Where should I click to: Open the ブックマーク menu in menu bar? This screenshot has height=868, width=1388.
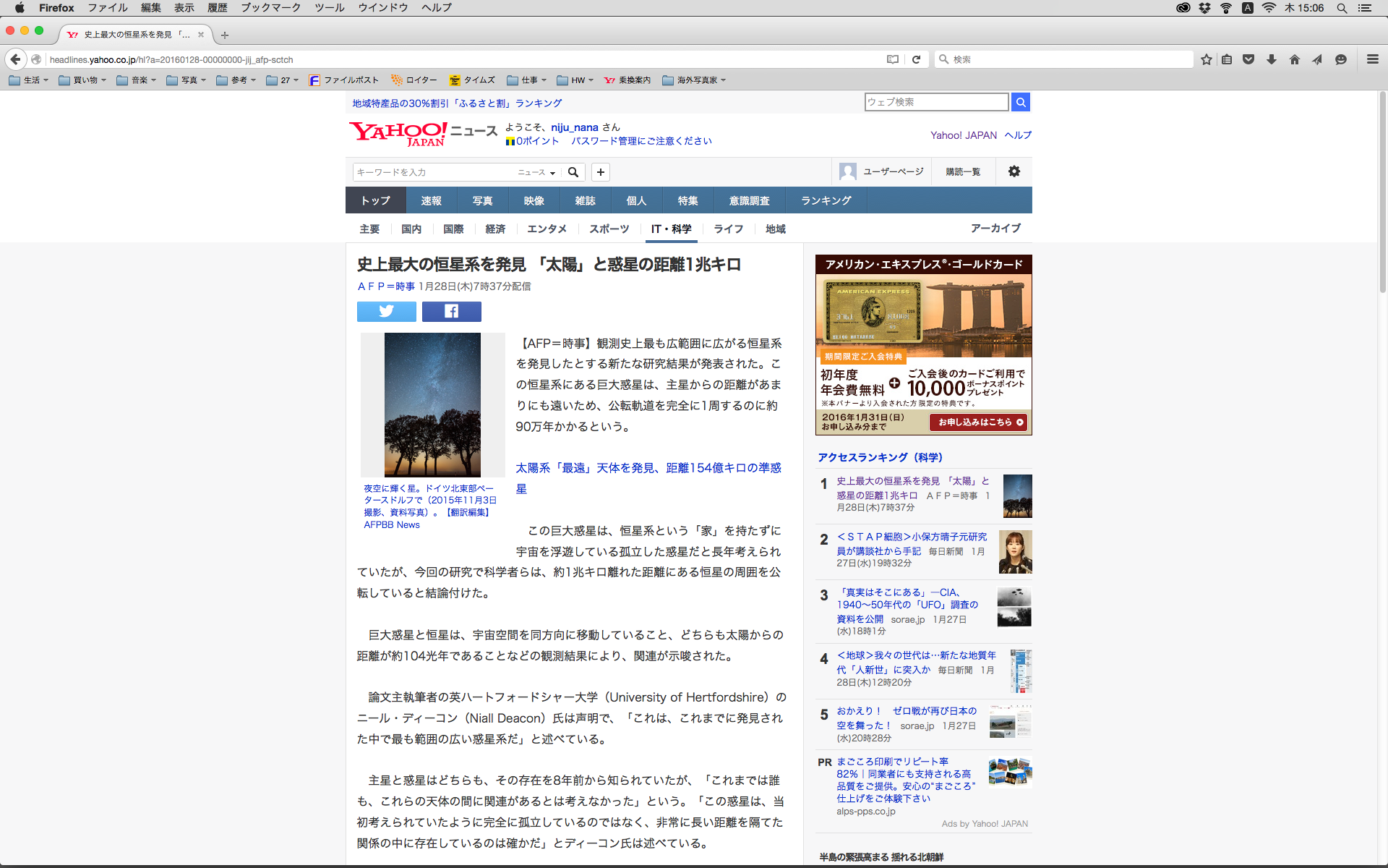pos(270,8)
